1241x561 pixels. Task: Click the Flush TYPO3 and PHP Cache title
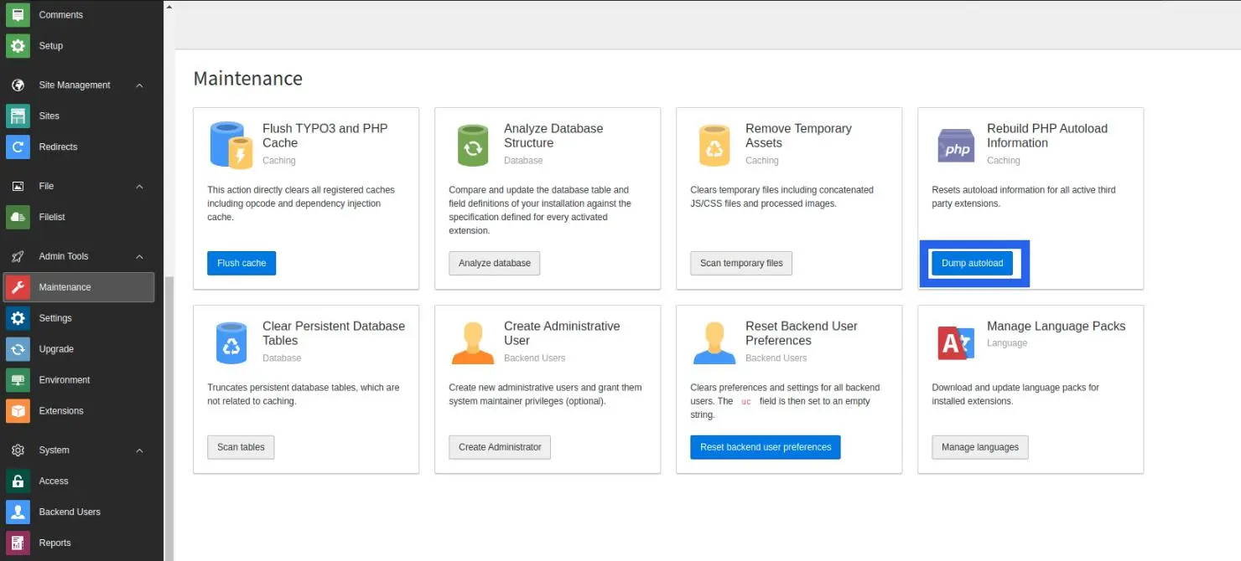click(325, 136)
